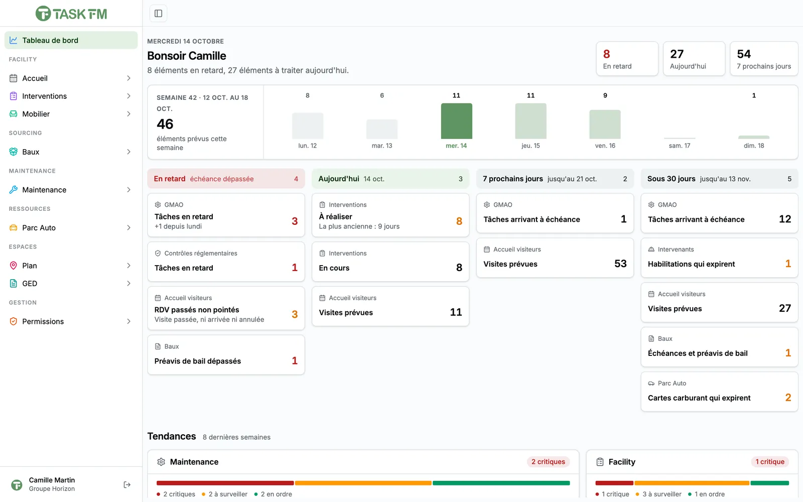Image resolution: width=803 pixels, height=502 pixels.
Task: Click the Parc Auto car icon
Action: click(14, 227)
